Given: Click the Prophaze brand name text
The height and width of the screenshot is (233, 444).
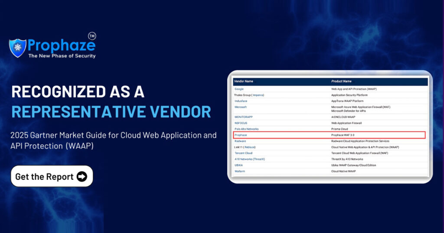Looking at the screenshot, I should point(62,45).
